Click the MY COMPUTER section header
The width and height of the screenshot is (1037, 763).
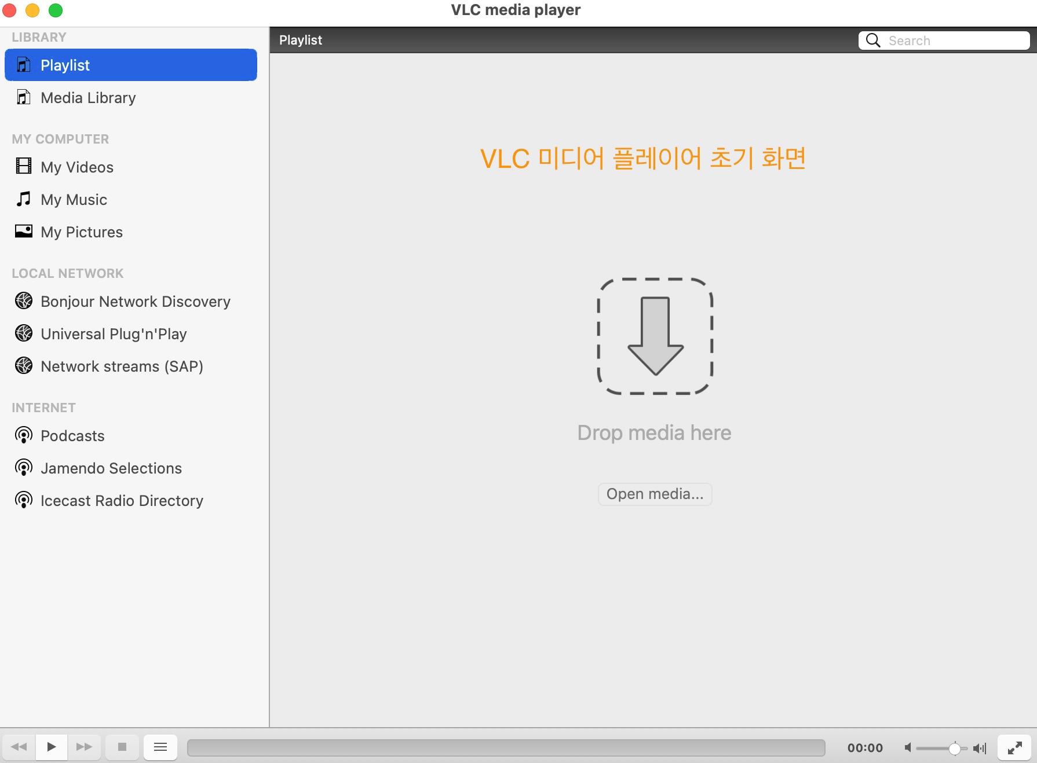point(60,139)
